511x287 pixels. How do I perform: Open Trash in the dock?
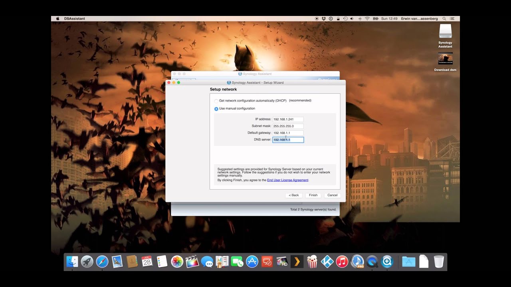pyautogui.click(x=439, y=261)
